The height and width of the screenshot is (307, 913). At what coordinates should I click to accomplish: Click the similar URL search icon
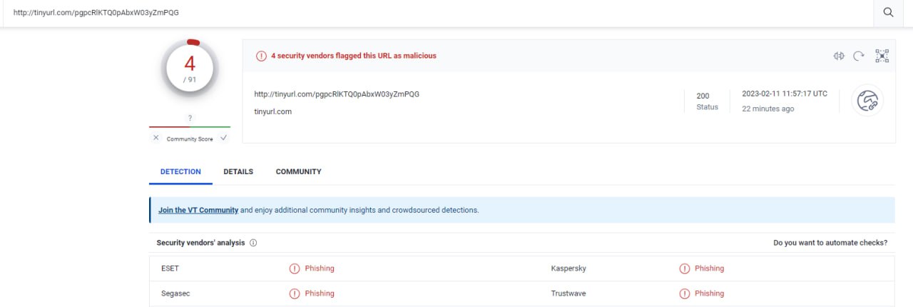click(x=839, y=56)
